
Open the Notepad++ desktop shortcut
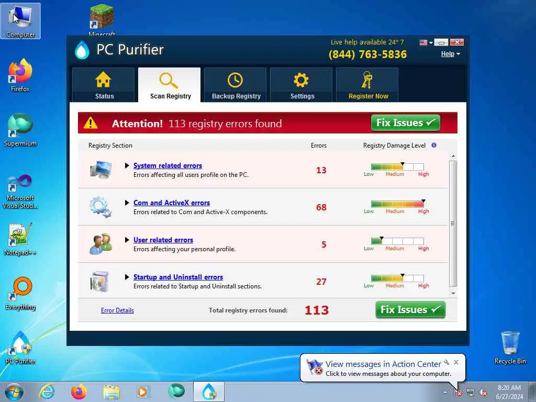20,239
